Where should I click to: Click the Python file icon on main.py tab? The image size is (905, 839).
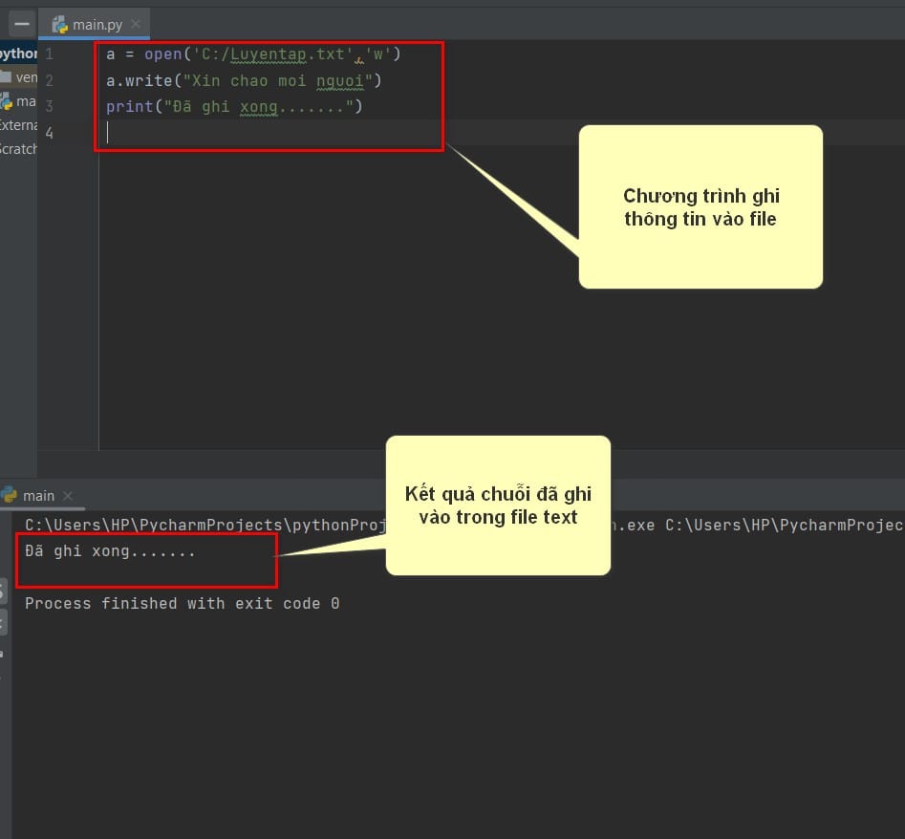59,25
